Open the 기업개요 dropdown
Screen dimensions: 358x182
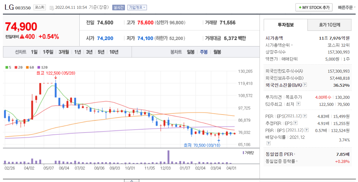coord(137,8)
